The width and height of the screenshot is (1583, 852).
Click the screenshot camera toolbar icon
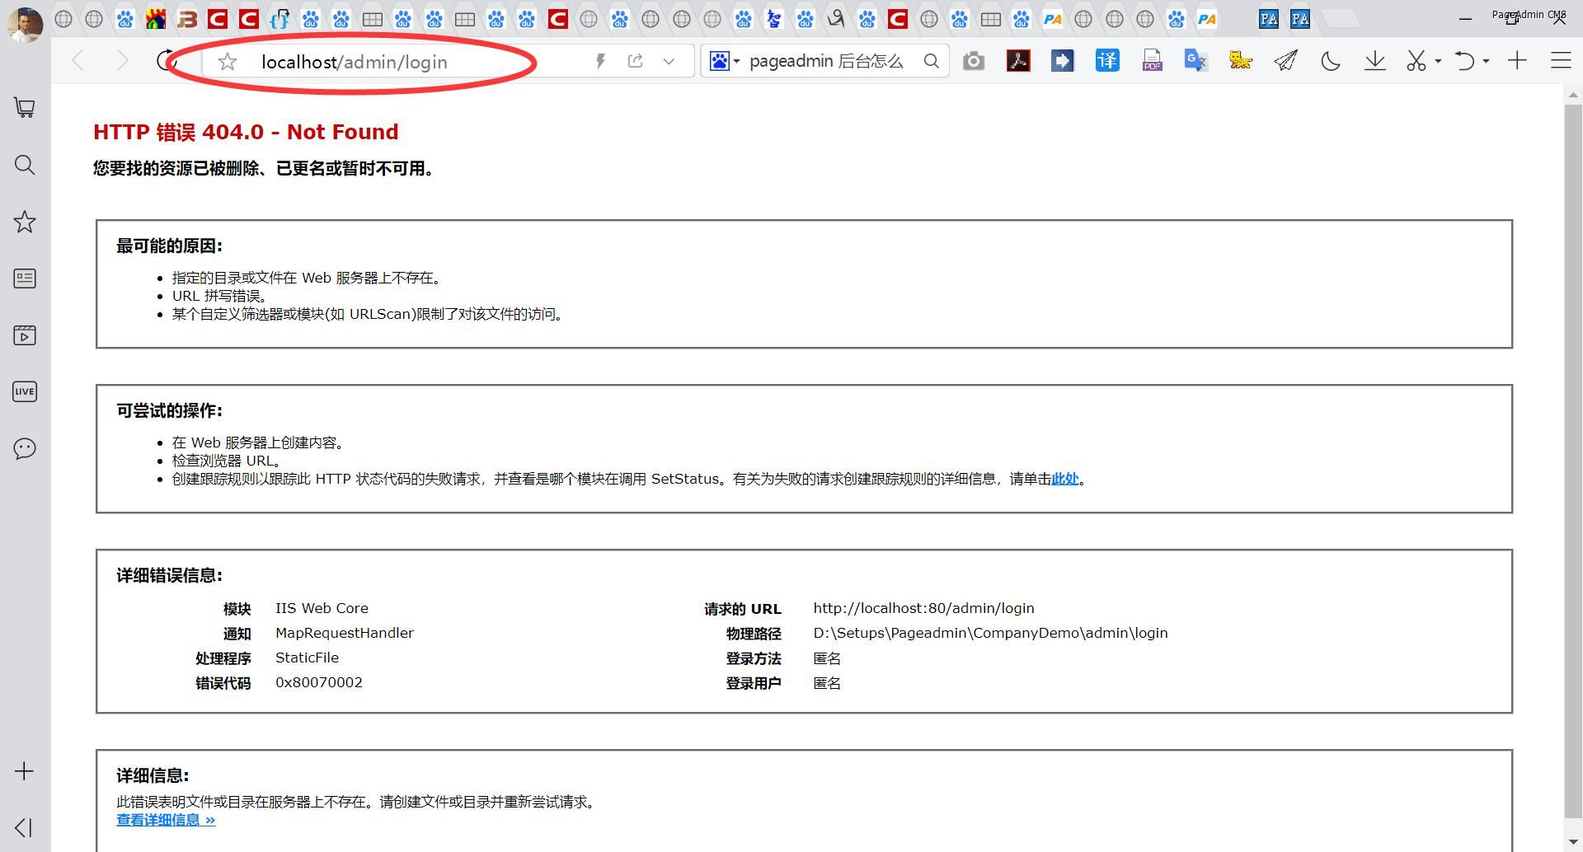point(974,62)
